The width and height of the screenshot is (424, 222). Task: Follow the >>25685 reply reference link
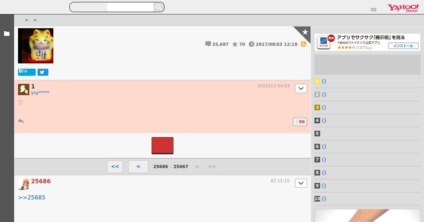32,197
